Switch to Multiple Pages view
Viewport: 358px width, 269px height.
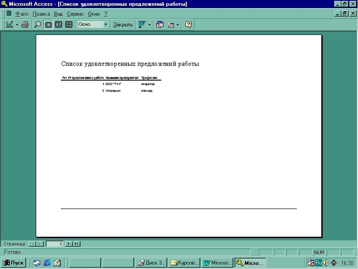pos(69,25)
